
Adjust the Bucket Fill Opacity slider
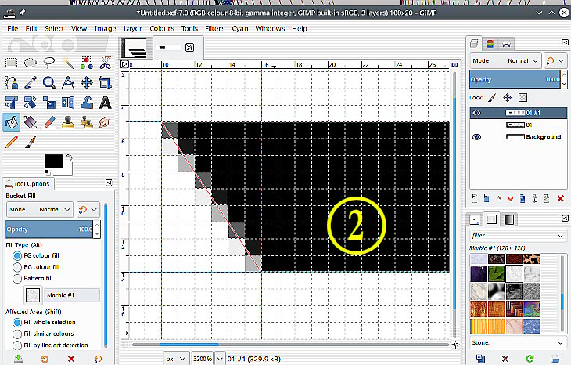pyautogui.click(x=49, y=229)
